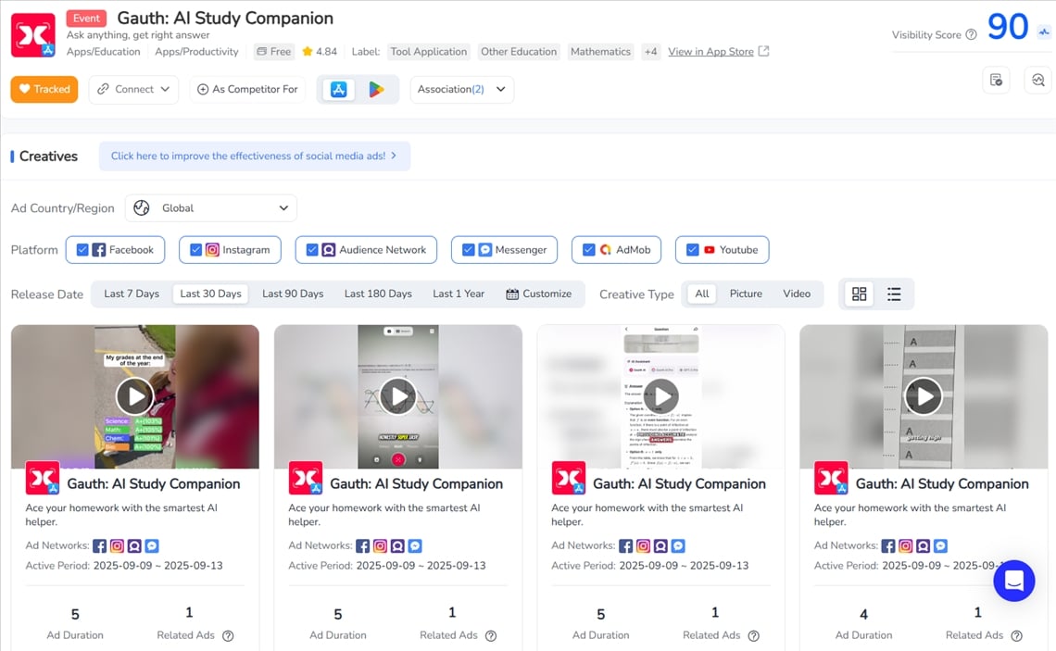Toggle the Instagram platform checkbox

pyautogui.click(x=195, y=250)
